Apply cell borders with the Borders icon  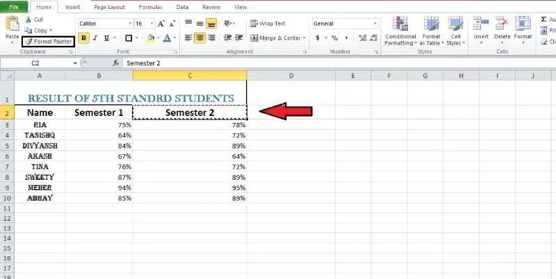coord(129,38)
